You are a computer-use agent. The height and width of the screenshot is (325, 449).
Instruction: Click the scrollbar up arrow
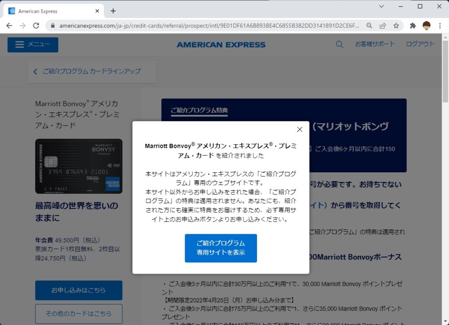(445, 37)
